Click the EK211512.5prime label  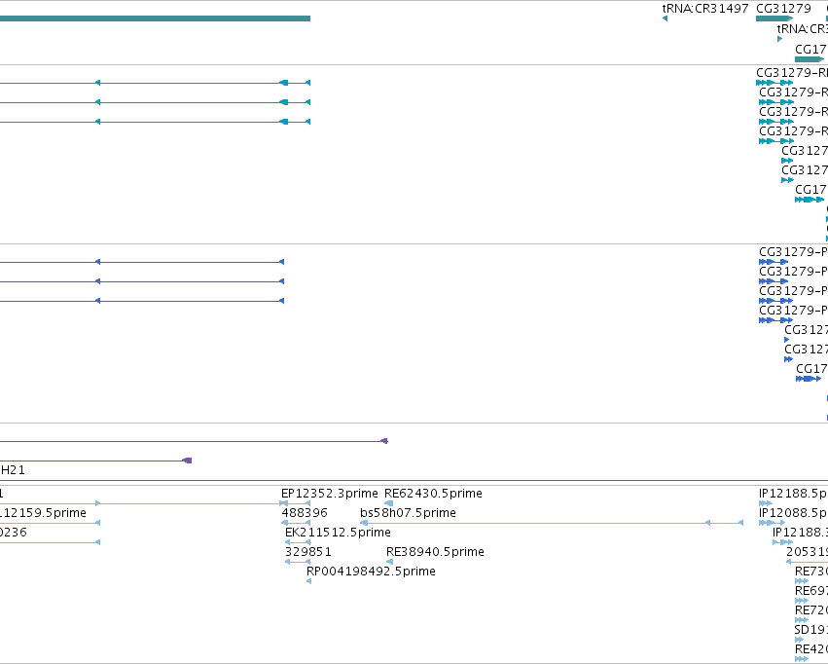tap(338, 533)
